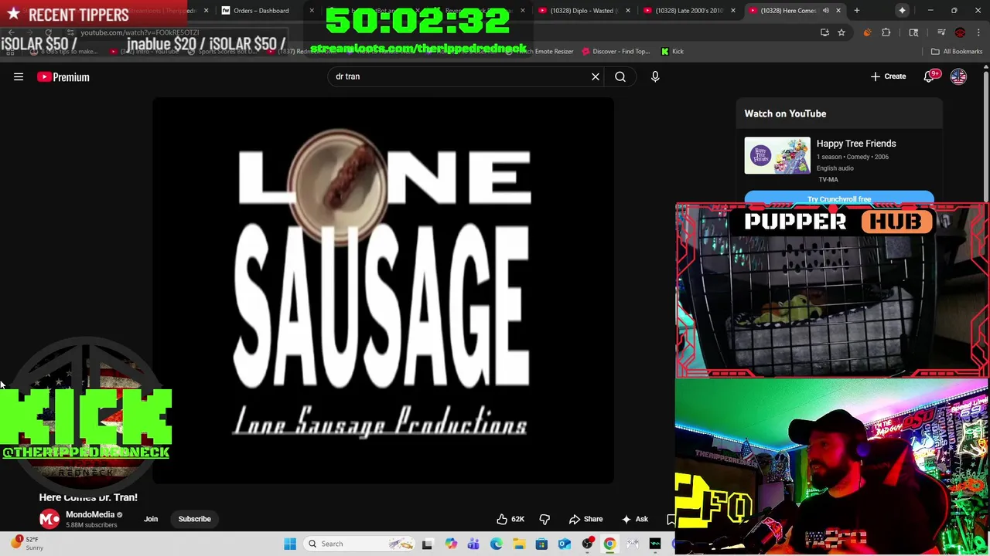The height and width of the screenshot is (556, 990).
Task: Clear the 'dr tran' search query
Action: pos(596,76)
